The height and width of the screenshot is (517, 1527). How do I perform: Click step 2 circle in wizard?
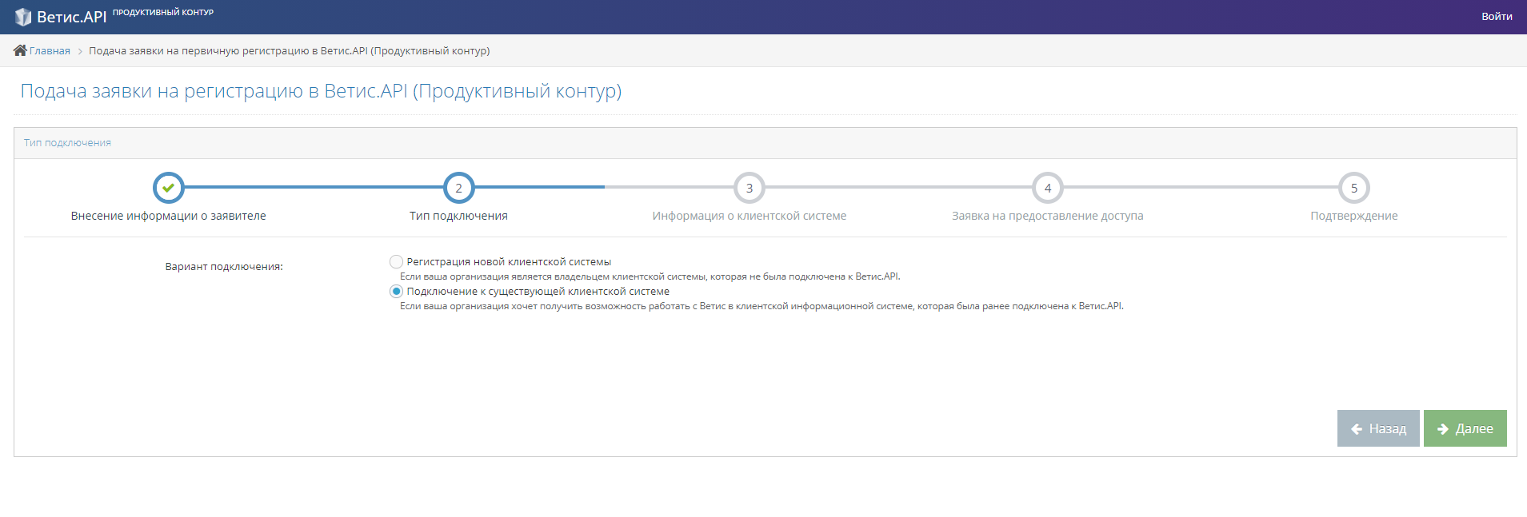coord(459,189)
